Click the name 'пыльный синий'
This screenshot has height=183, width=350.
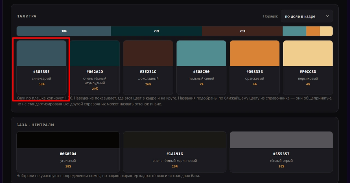[x=201, y=78]
